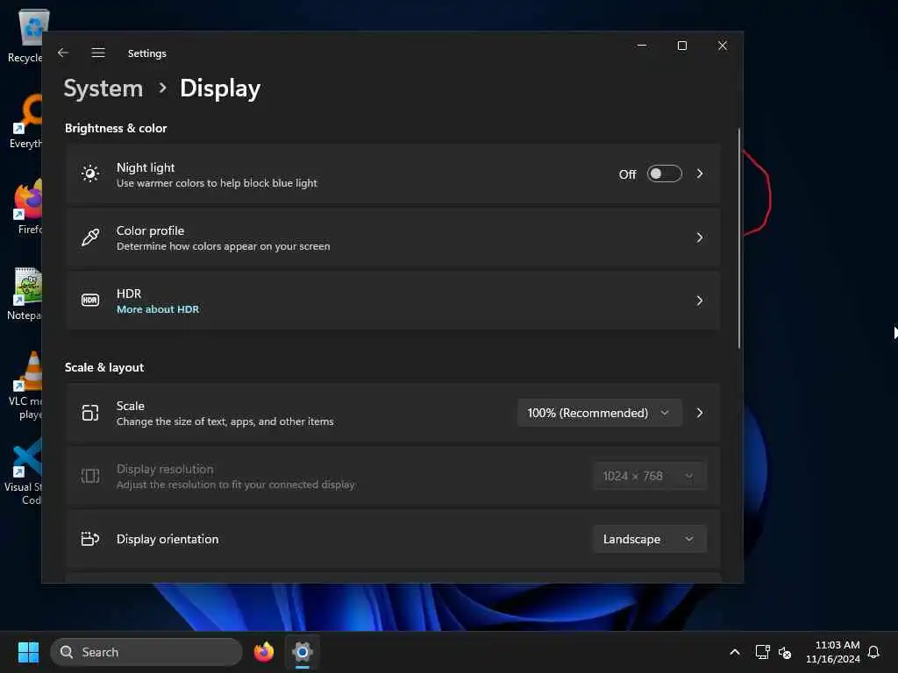Click the muted volume tray icon

tap(785, 652)
